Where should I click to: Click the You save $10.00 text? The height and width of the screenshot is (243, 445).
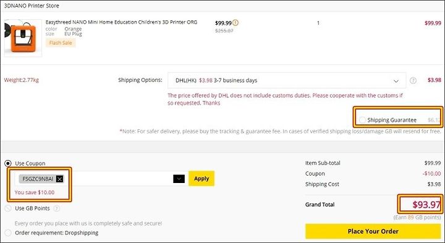coord(35,192)
